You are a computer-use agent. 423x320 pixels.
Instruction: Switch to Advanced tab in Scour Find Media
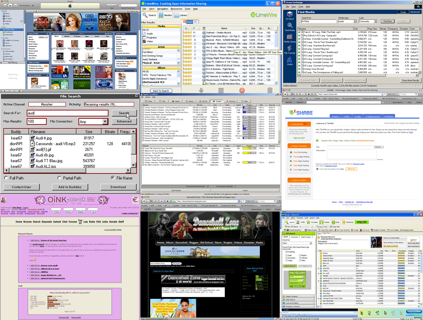415,12
